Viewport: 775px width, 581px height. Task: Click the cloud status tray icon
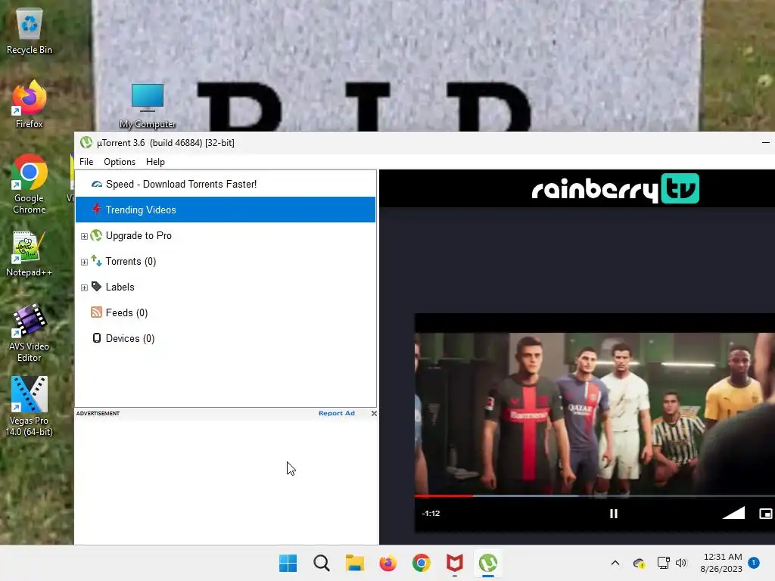[x=639, y=563]
